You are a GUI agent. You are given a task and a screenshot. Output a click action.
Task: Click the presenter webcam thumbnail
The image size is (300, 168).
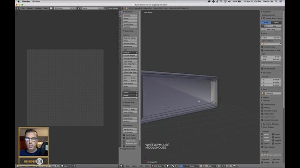pos(34,142)
